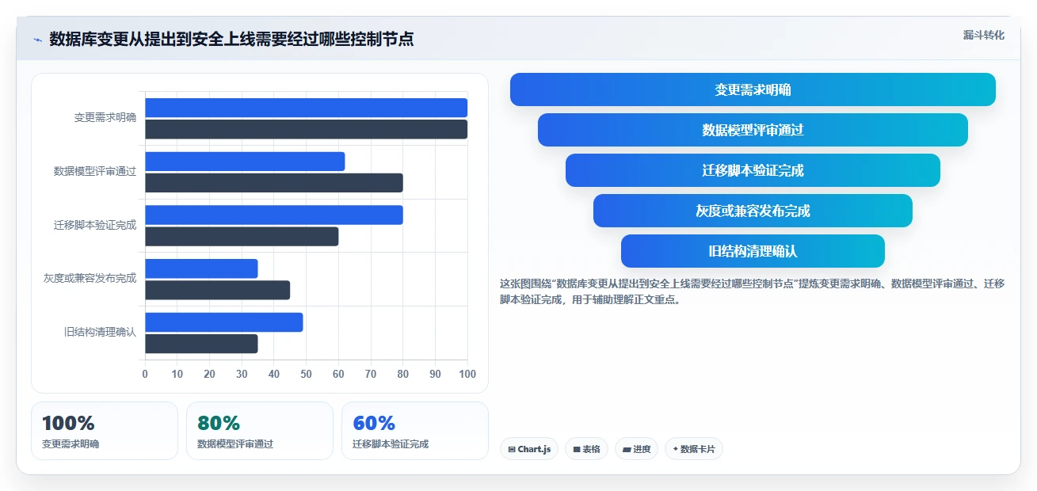
Task: Click the chart y-axis label 变更需求明确
Action: [x=105, y=117]
